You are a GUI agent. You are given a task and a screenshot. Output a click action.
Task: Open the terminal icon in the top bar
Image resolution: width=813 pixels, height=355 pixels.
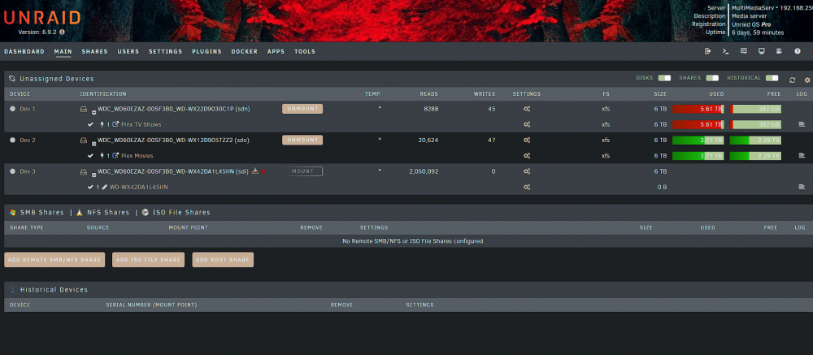(x=726, y=51)
